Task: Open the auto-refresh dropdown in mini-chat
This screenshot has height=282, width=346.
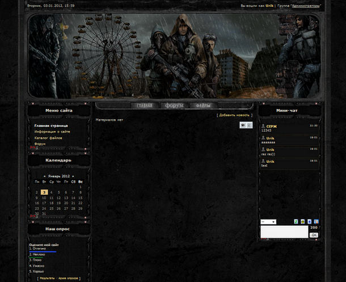Action: pos(268,222)
